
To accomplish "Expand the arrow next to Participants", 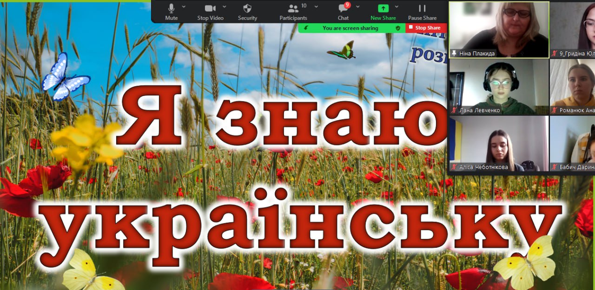I will coord(316,7).
